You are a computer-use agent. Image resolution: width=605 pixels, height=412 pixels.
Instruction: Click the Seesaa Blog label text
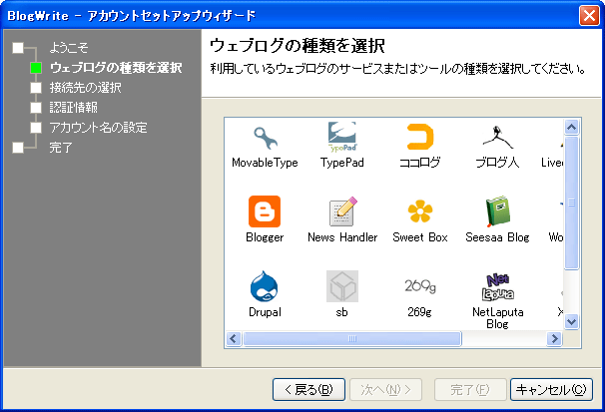pos(498,237)
